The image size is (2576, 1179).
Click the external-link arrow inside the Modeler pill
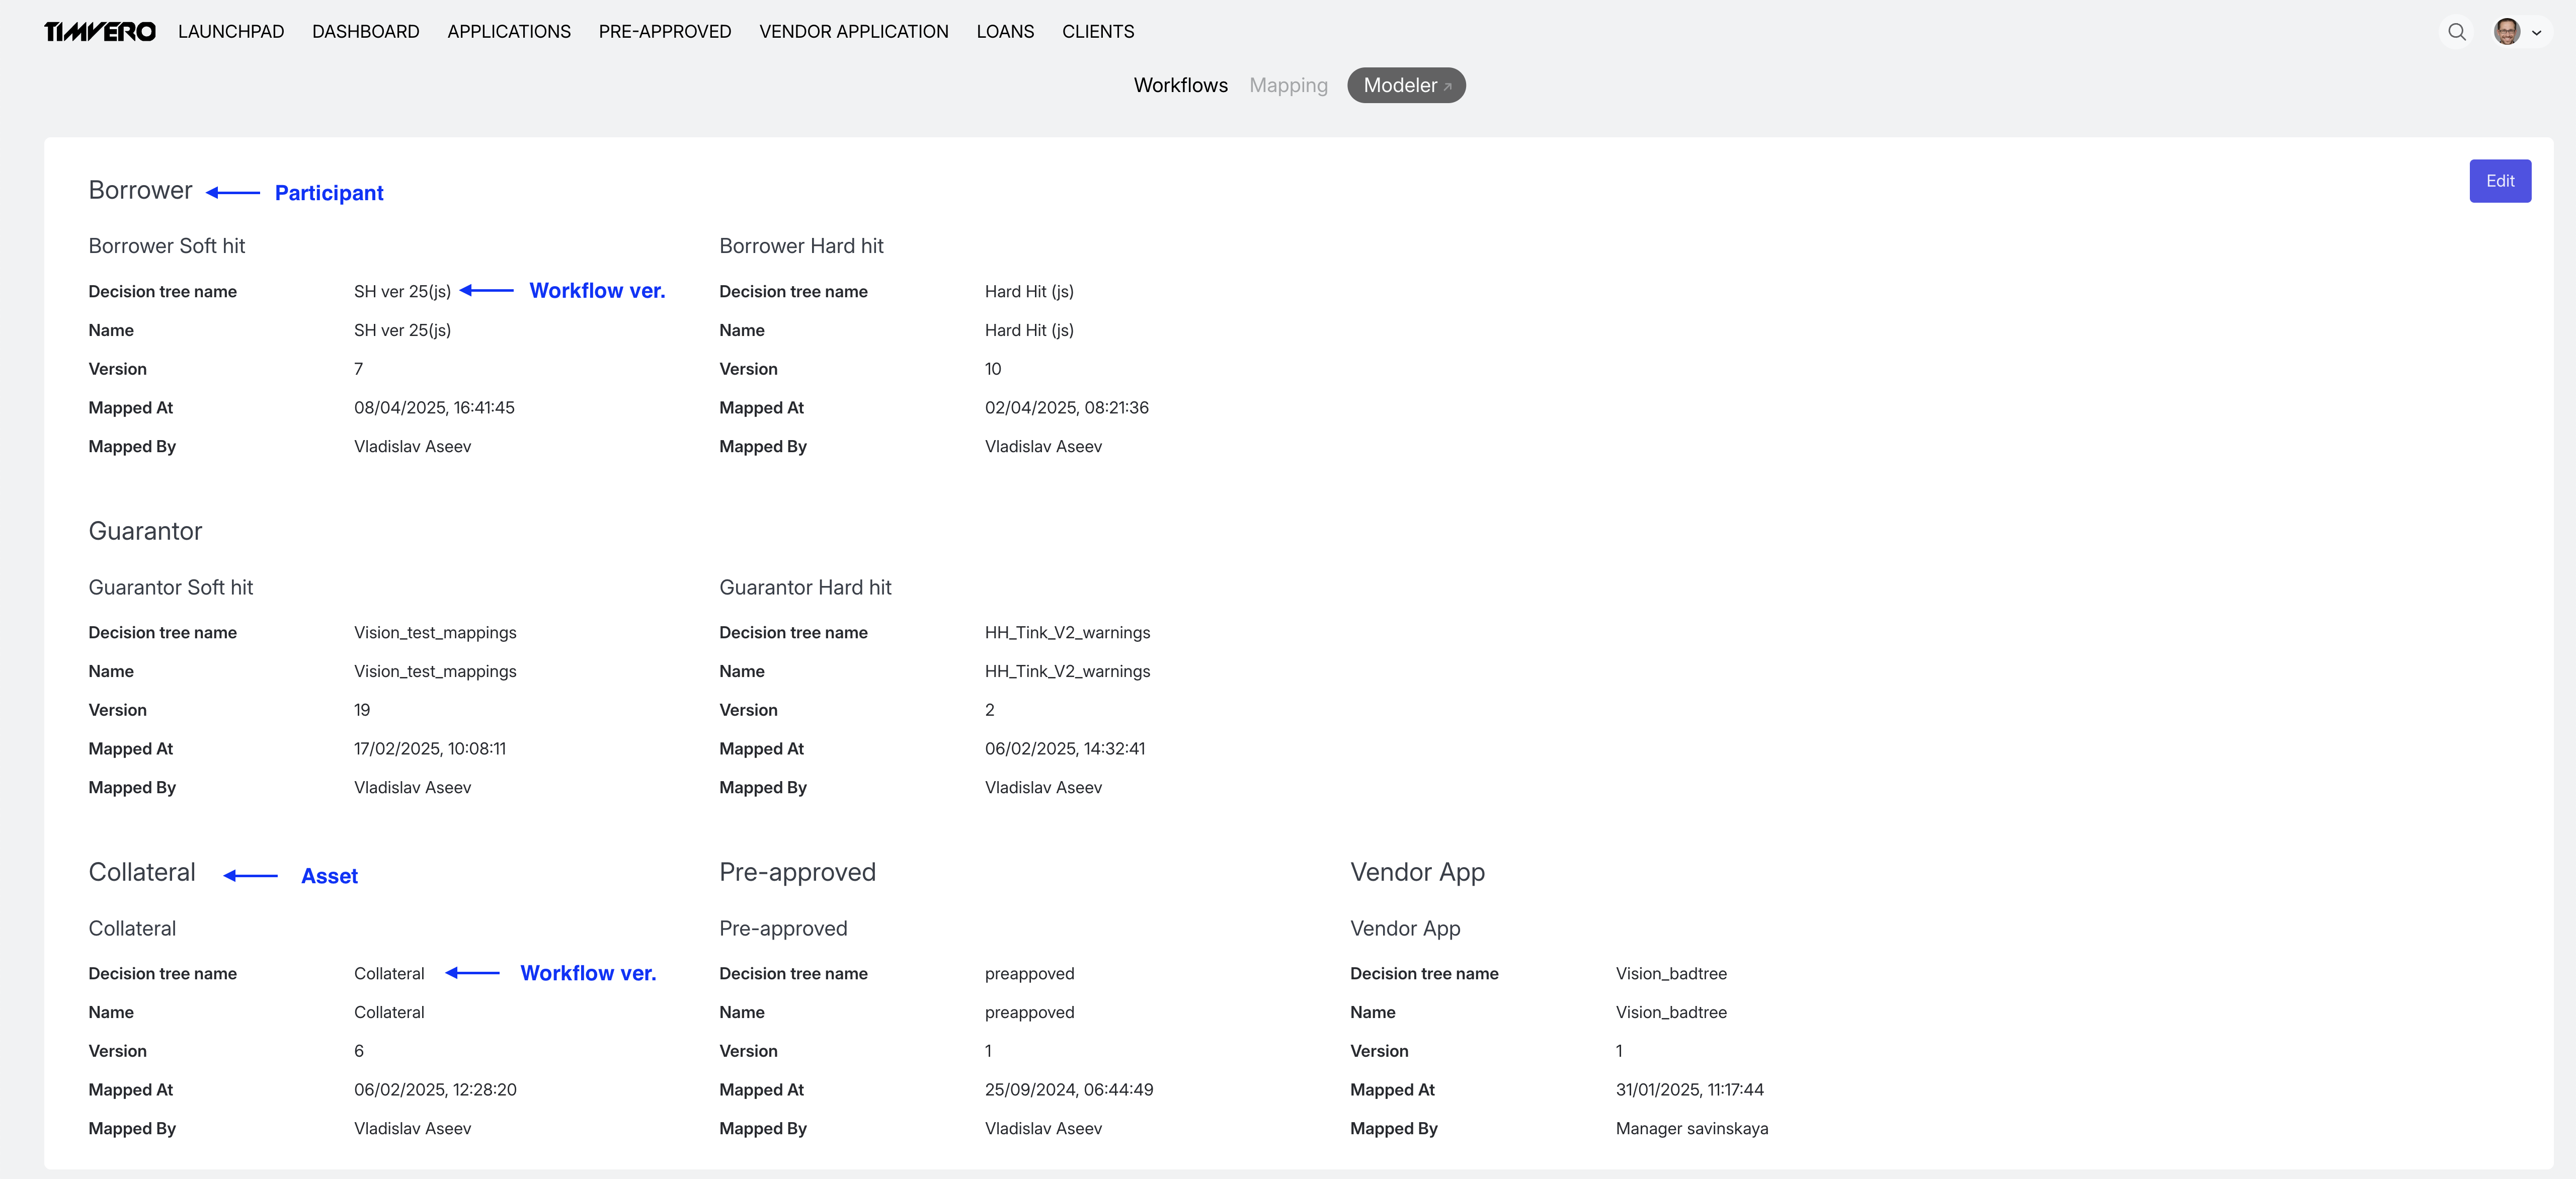click(x=1449, y=85)
